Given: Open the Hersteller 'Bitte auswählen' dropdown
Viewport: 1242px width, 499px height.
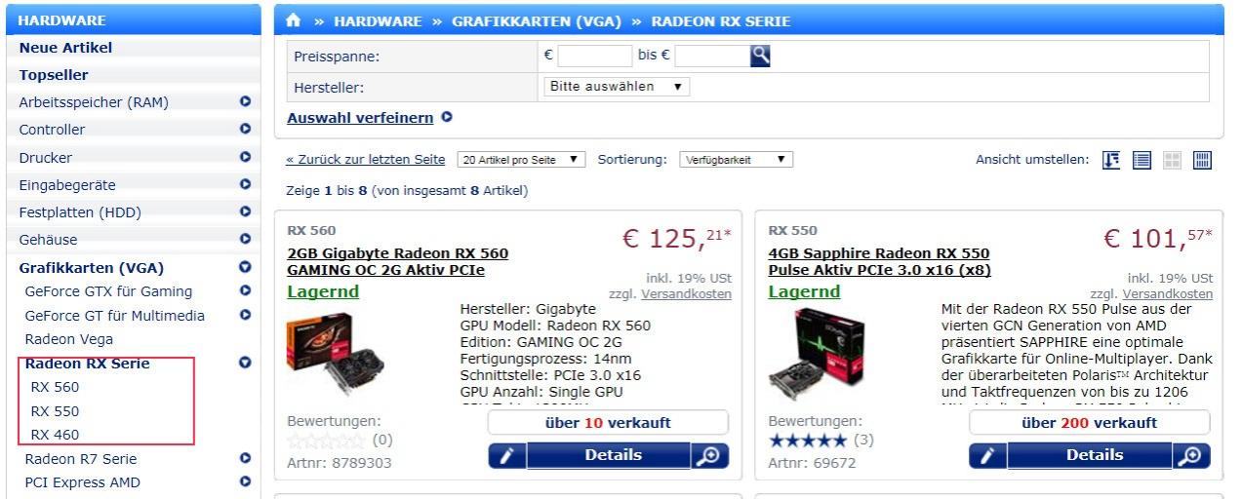Looking at the screenshot, I should tap(617, 87).
